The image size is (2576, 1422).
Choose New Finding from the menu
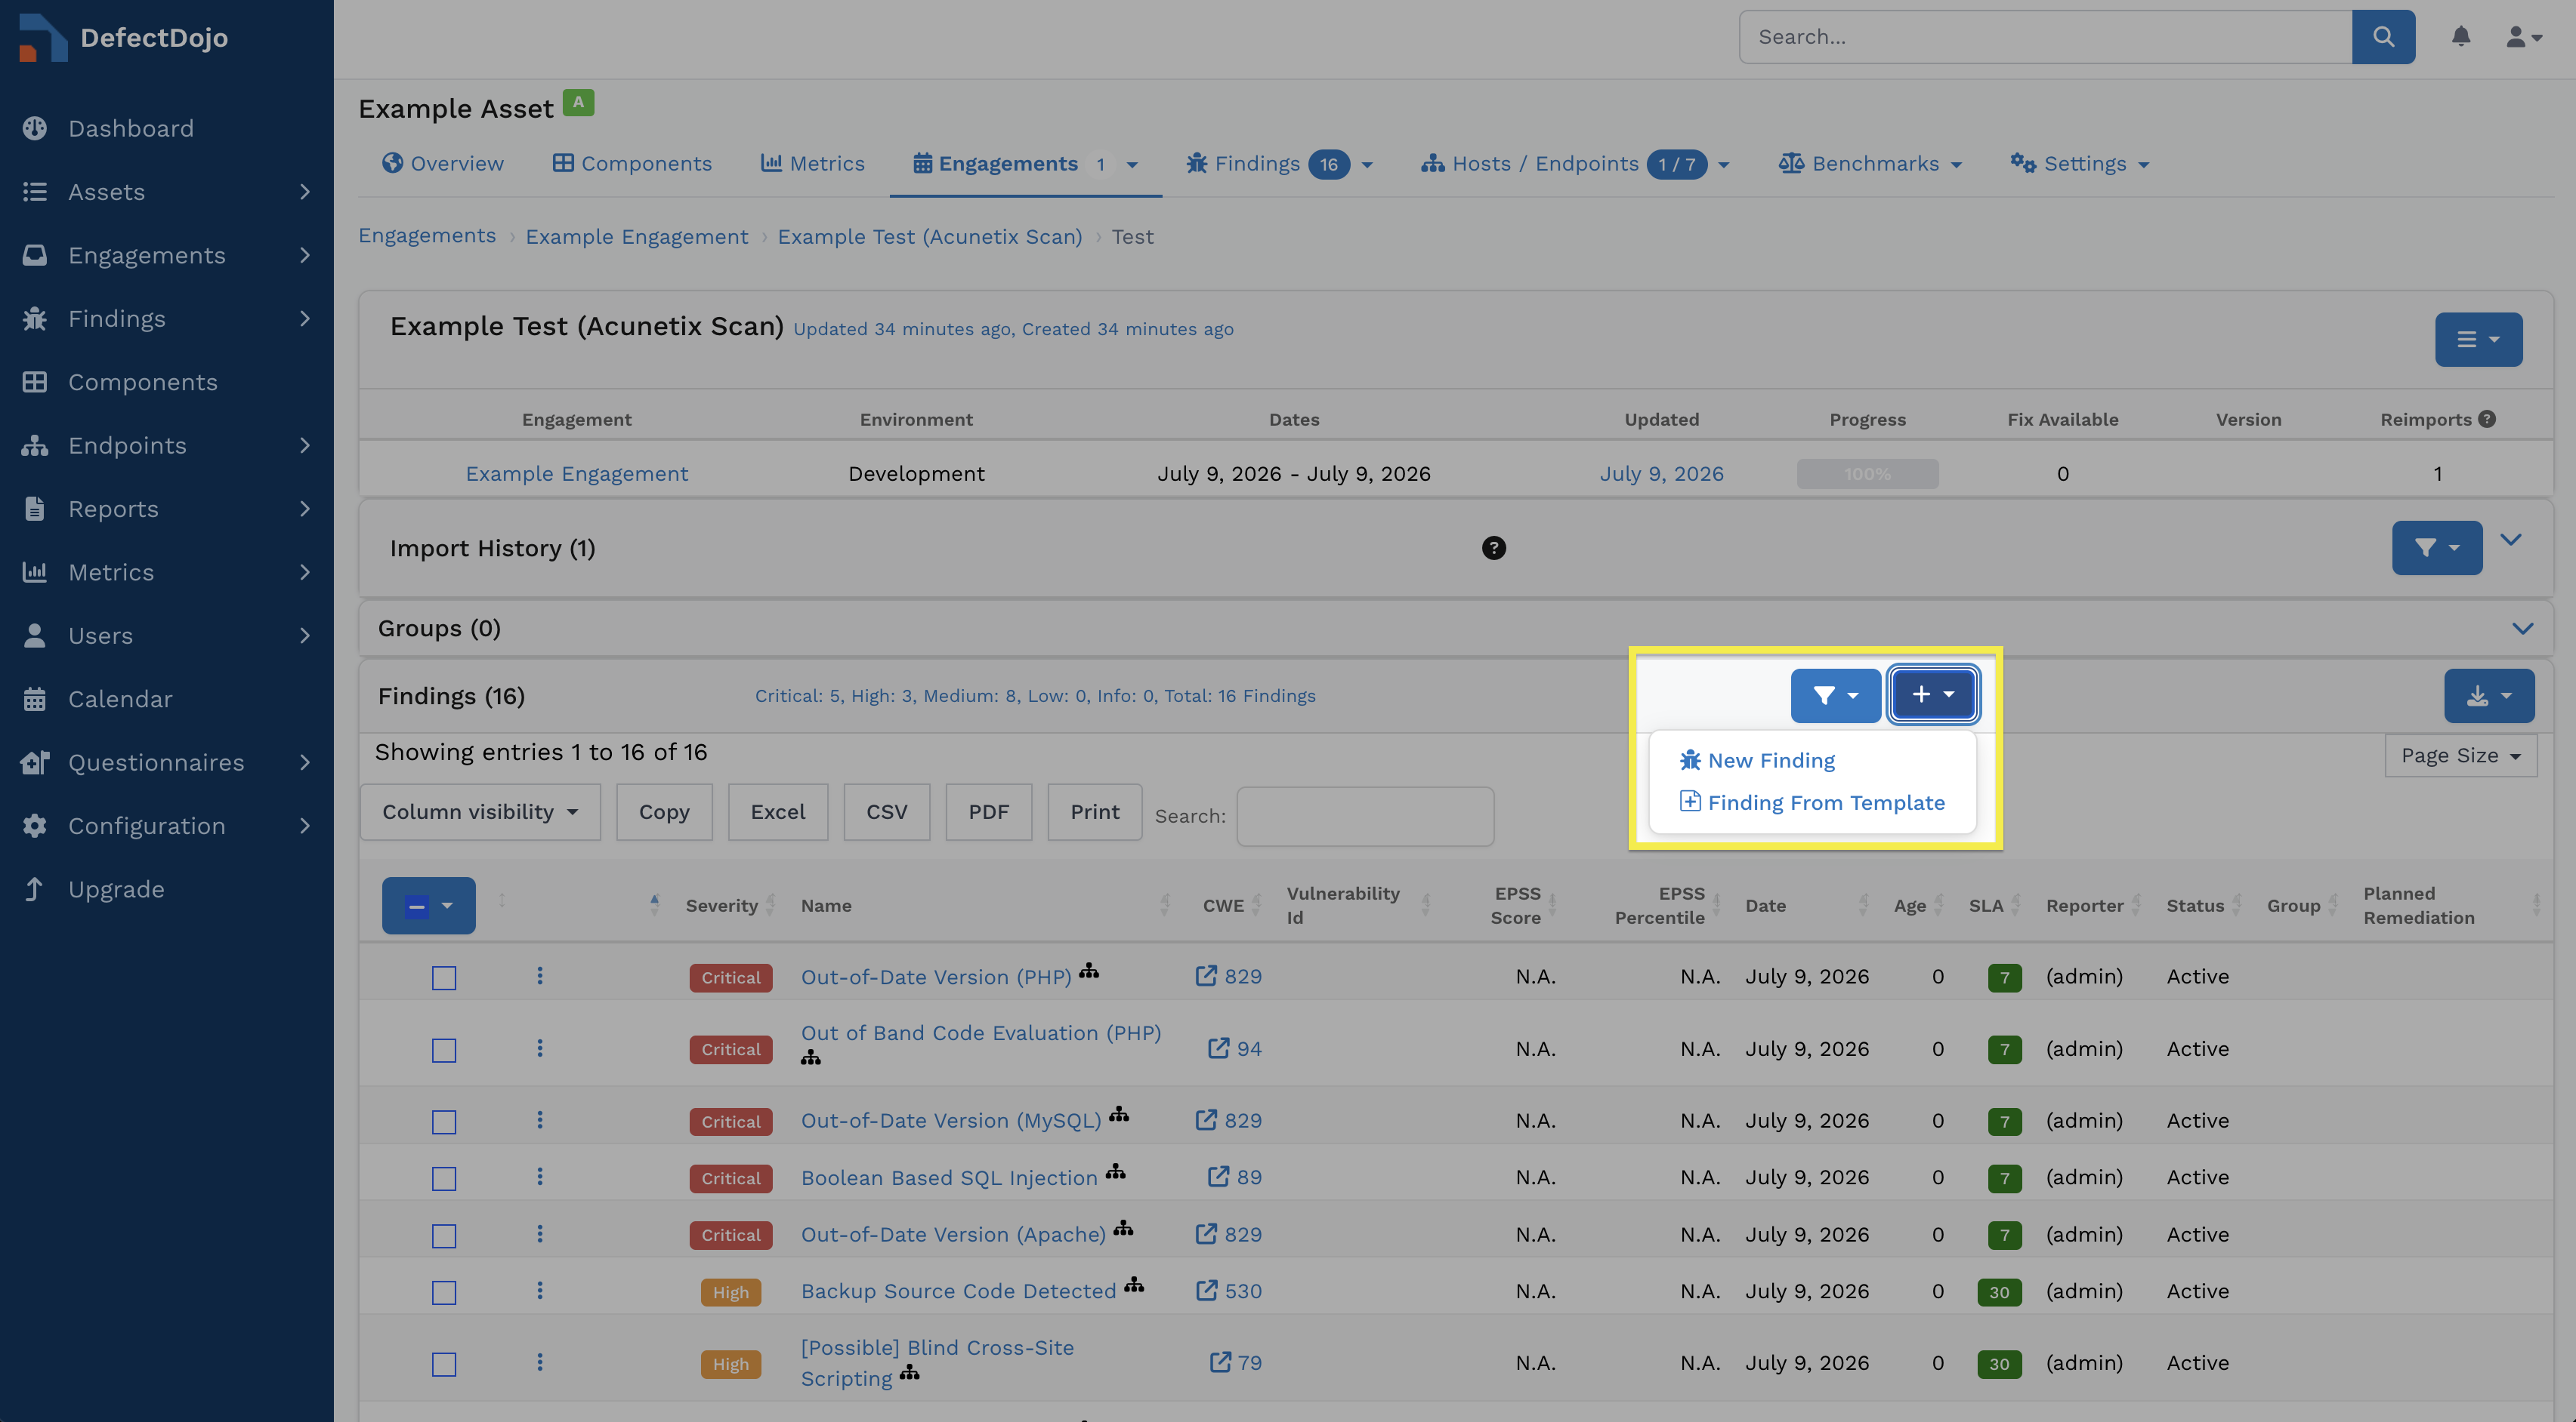coord(1770,761)
